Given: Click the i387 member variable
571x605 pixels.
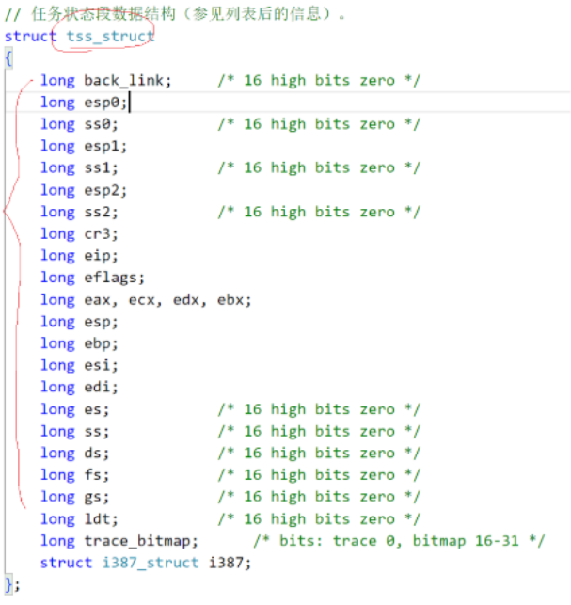Looking at the screenshot, I should pyautogui.click(x=227, y=563).
